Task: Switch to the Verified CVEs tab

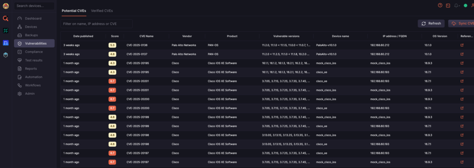Action: pos(102,11)
